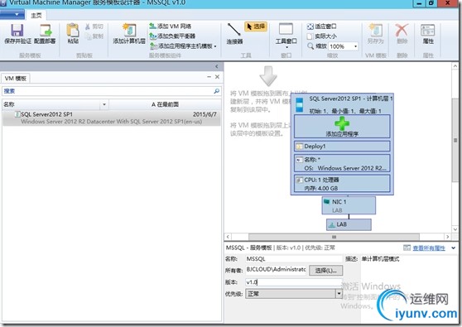Switch to the Home (主页) ribbon tab
Image resolution: width=462 pixels, height=327 pixels.
point(36,16)
